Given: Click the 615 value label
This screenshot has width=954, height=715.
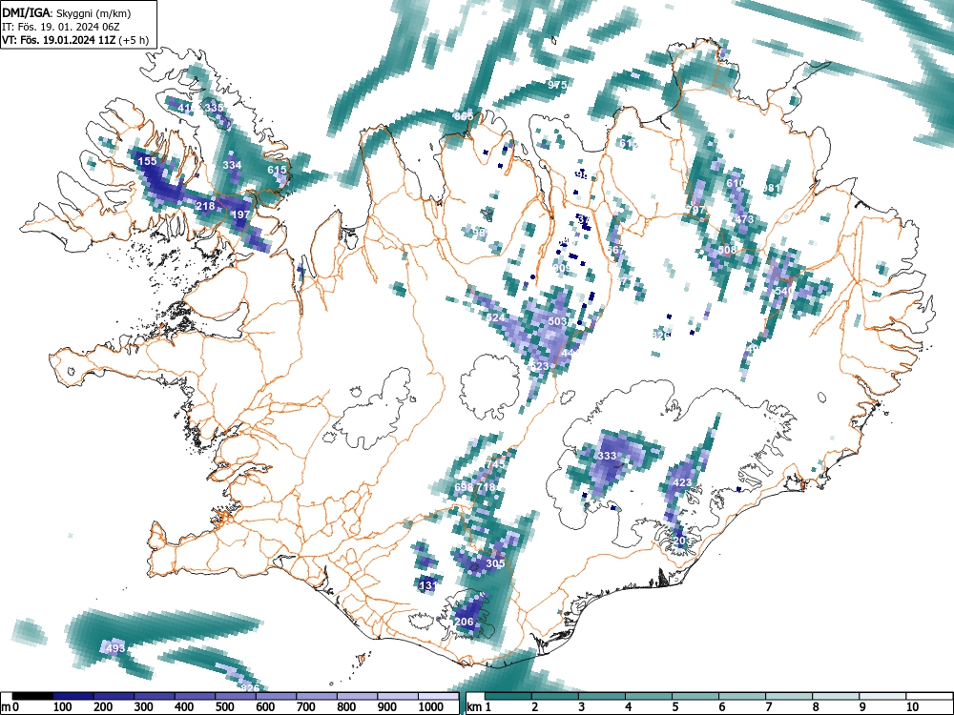Looking at the screenshot, I should pos(277,171).
